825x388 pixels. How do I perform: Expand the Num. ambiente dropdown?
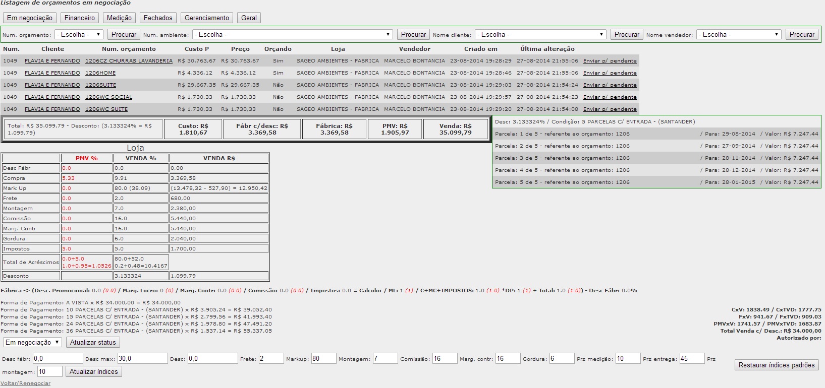click(293, 34)
